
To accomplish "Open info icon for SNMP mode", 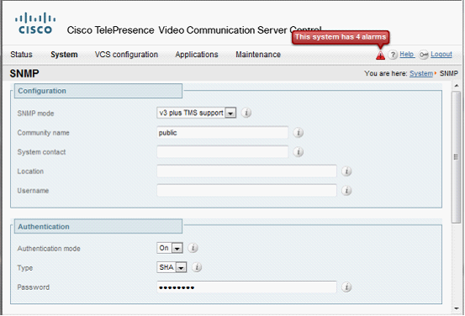I will tap(246, 113).
